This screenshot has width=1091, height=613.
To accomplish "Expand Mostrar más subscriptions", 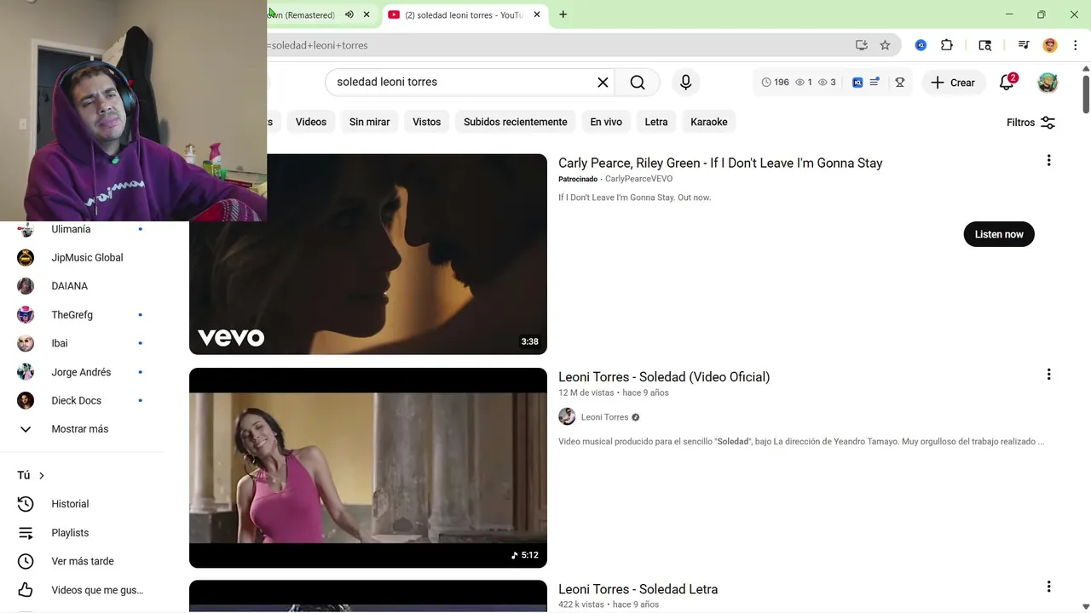I will point(82,429).
